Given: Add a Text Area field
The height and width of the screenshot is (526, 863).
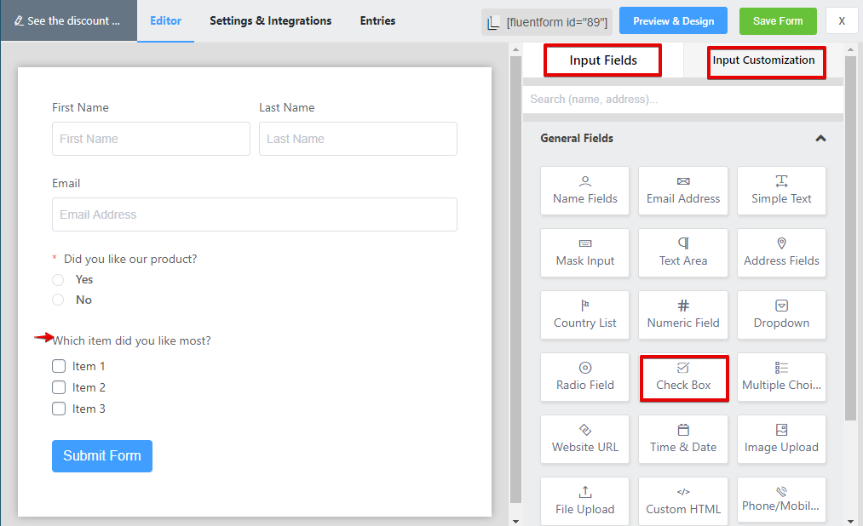Looking at the screenshot, I should 683,253.
